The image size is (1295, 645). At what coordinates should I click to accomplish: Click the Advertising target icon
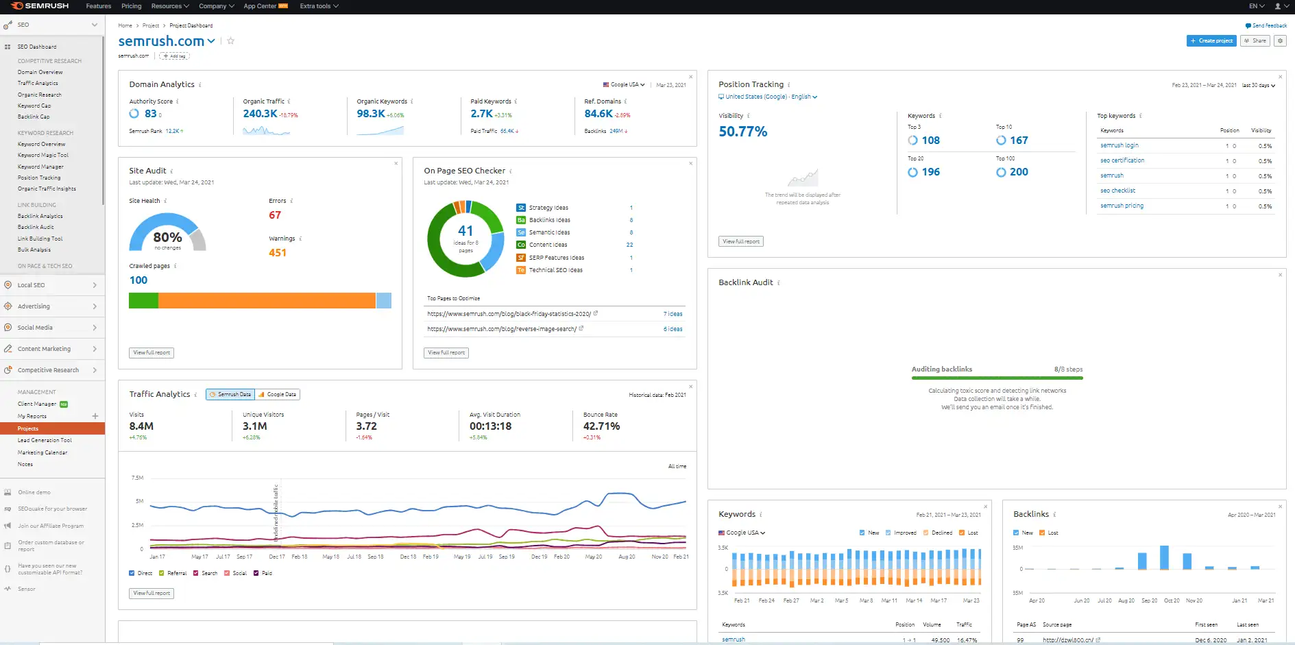point(8,306)
